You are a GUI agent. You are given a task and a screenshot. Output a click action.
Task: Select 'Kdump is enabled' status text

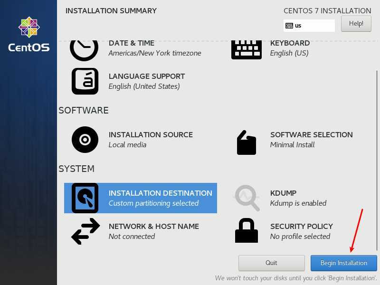click(298, 203)
